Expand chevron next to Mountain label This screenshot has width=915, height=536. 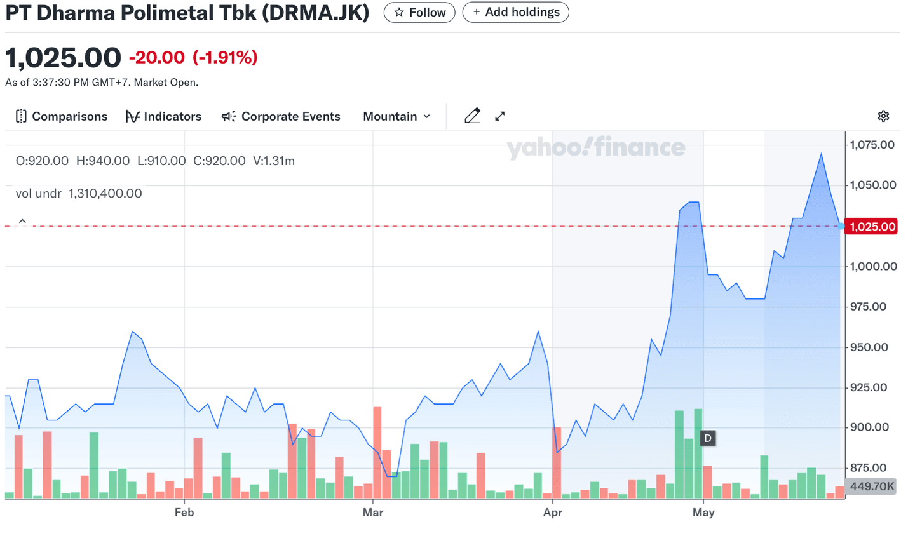[427, 117]
